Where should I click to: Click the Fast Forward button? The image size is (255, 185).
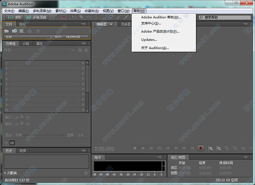[184, 148]
